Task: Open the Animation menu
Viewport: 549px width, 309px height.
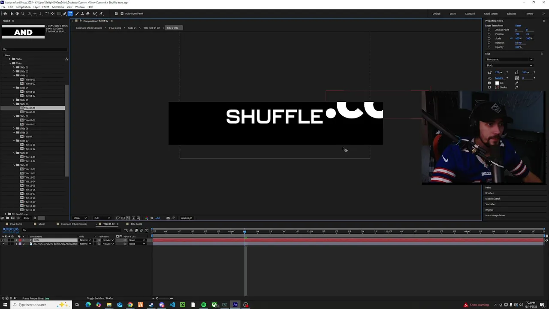Action: (57, 7)
